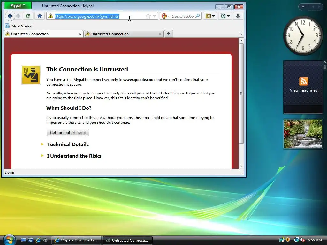The height and width of the screenshot is (245, 327).
Task: Open a new tab with the plus button
Action: [x=169, y=34]
